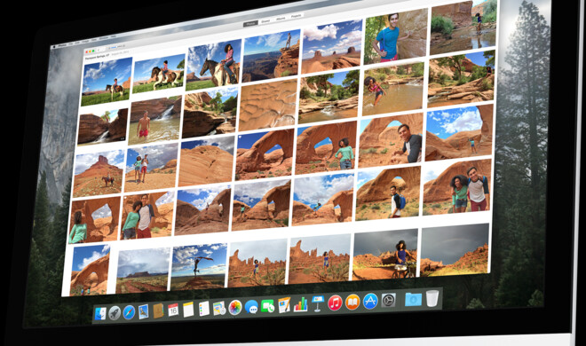The height and width of the screenshot is (346, 586).
Task: Open System Preferences gear icon
Action: [x=388, y=301]
